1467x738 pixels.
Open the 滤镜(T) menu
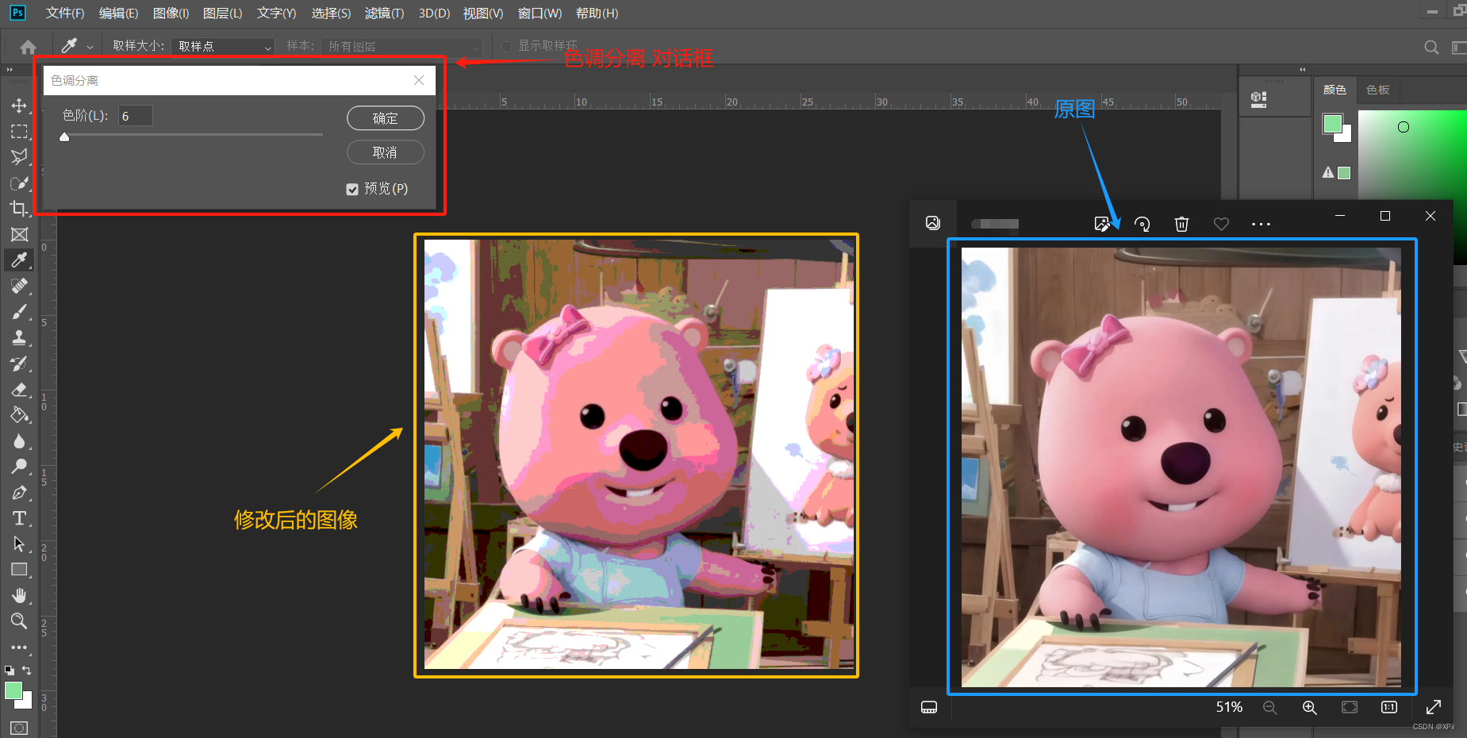(384, 13)
